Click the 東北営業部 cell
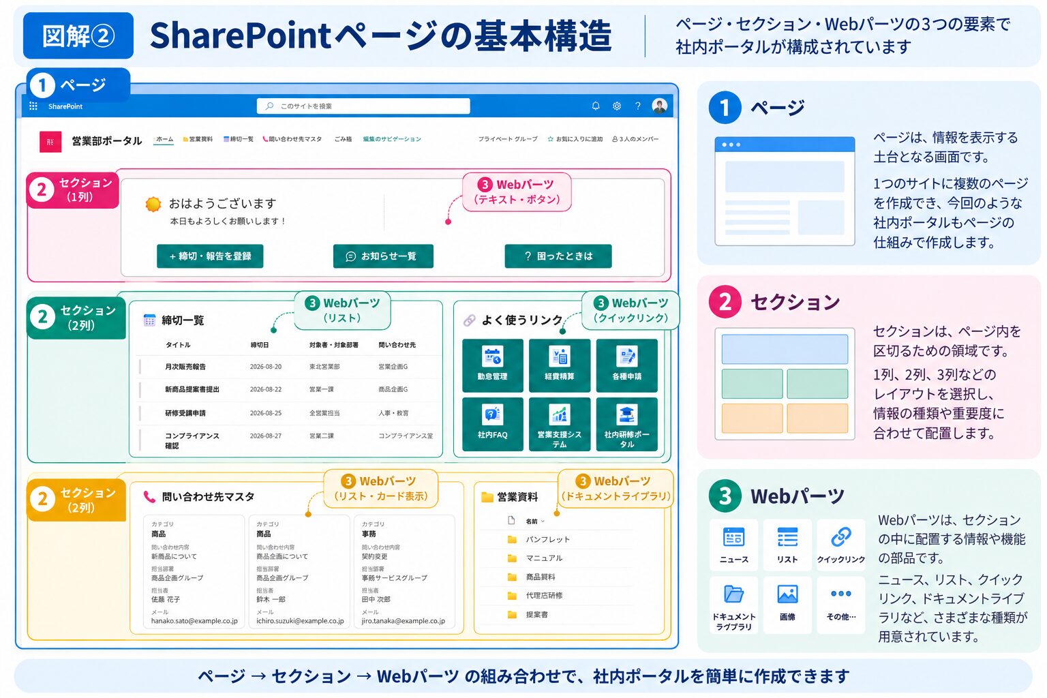The width and height of the screenshot is (1047, 698). tap(324, 367)
